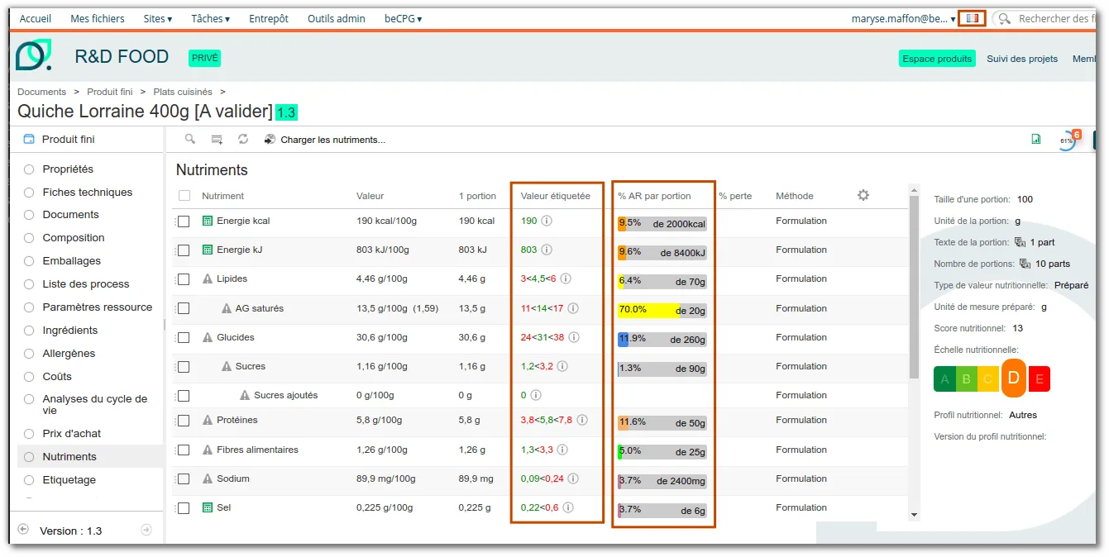Click the magnifier search icon in the nutrients toolbar

(190, 140)
